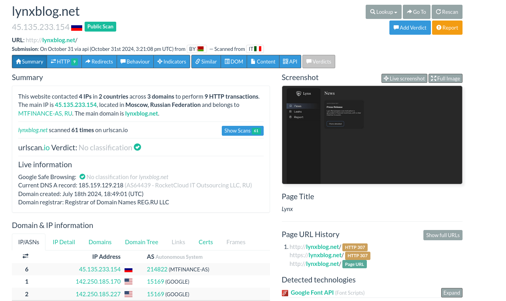The height and width of the screenshot is (301, 506).
Task: Open the DOM tab
Action: (x=234, y=62)
